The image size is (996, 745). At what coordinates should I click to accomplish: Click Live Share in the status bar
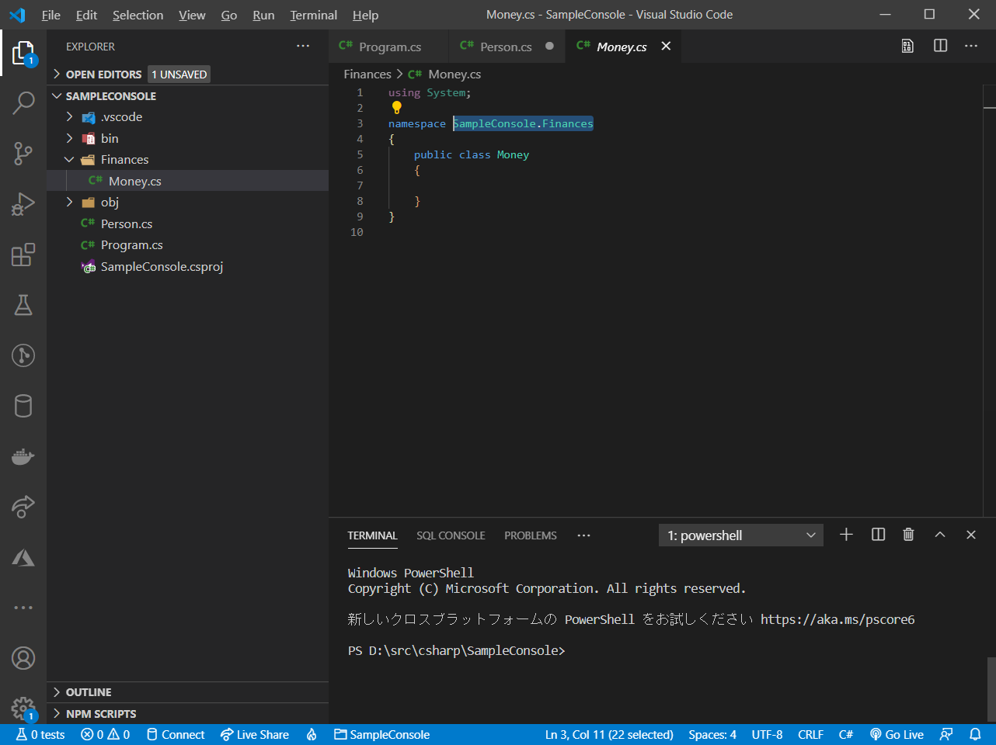pos(254,734)
